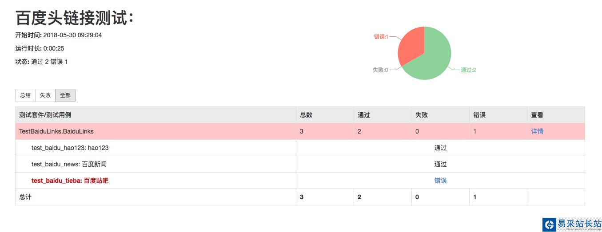The height and width of the screenshot is (232, 602).
Task: Click the blue 错误 link for test_baidu_tieba
Action: [x=440, y=181]
